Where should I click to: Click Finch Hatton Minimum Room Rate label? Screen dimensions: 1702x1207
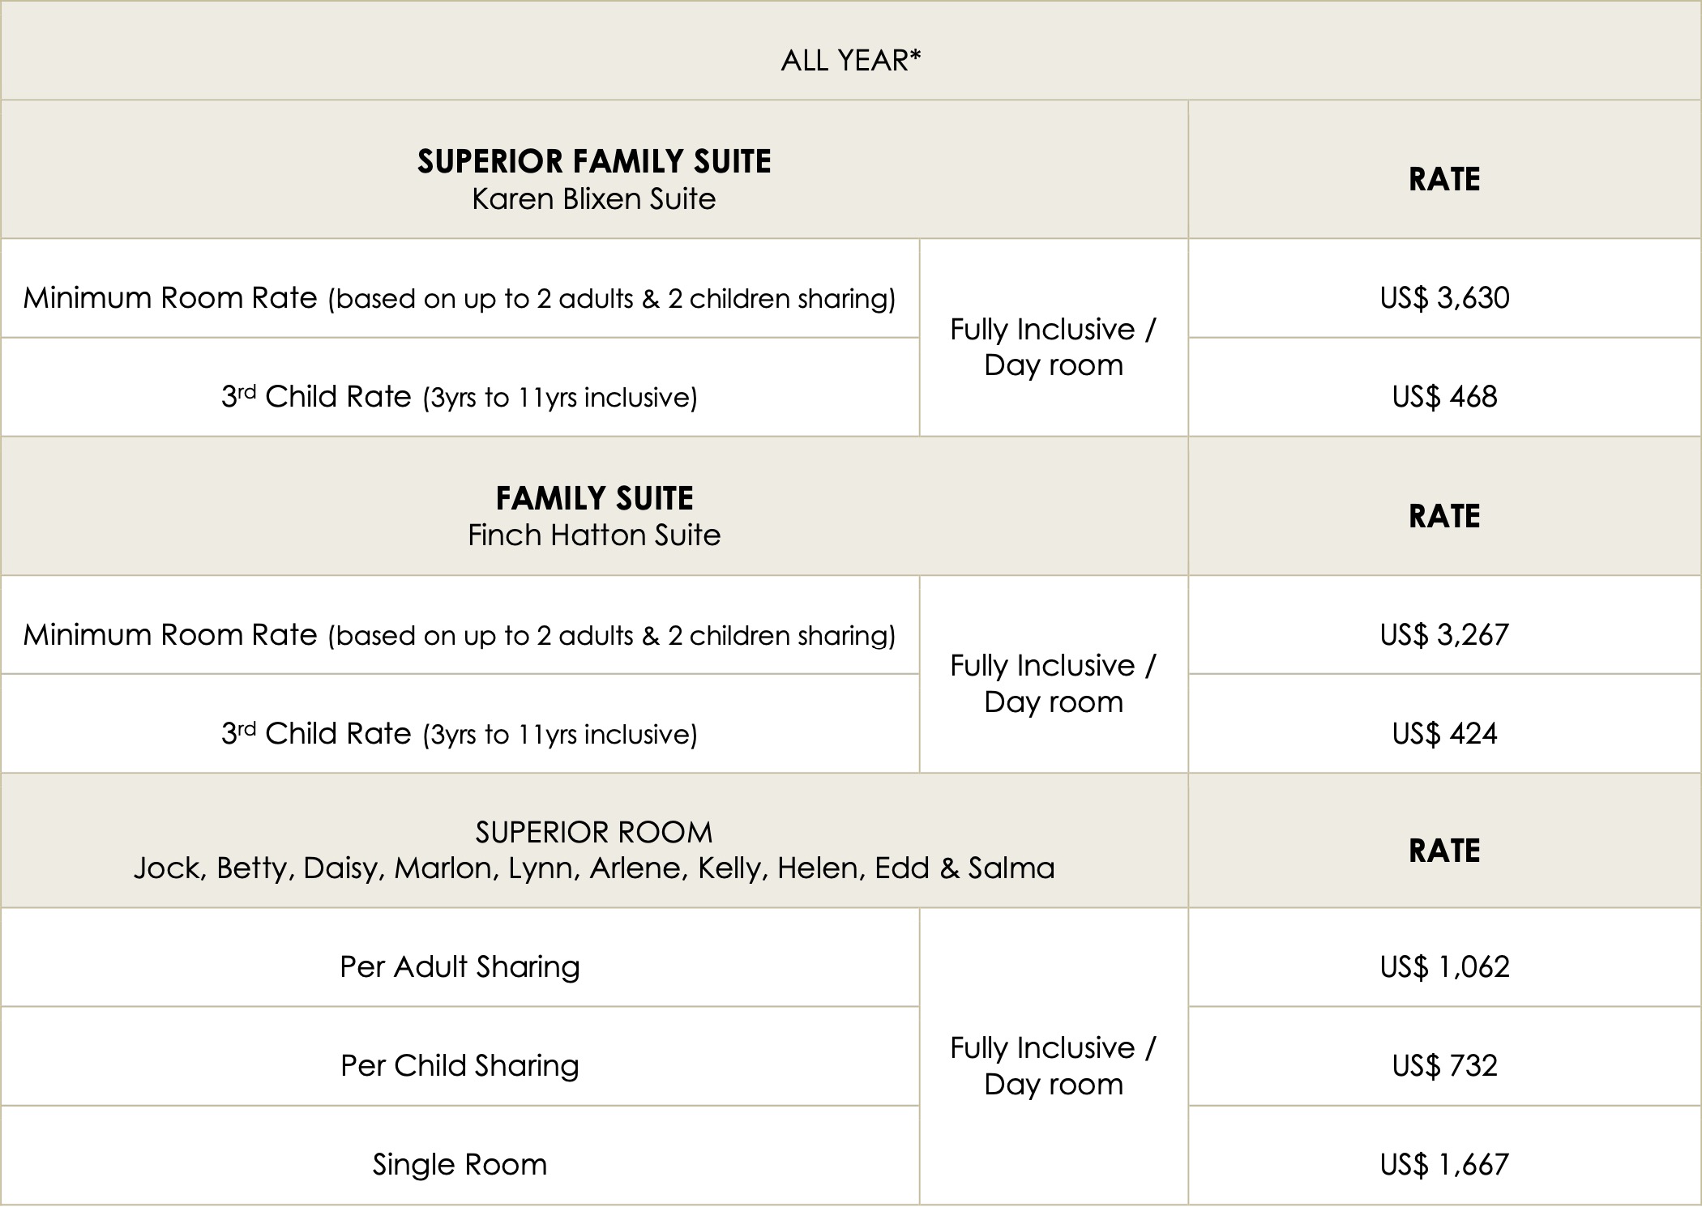460,634
